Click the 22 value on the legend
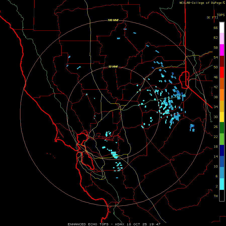Viewport: 226px width, 226px height. tap(216, 137)
